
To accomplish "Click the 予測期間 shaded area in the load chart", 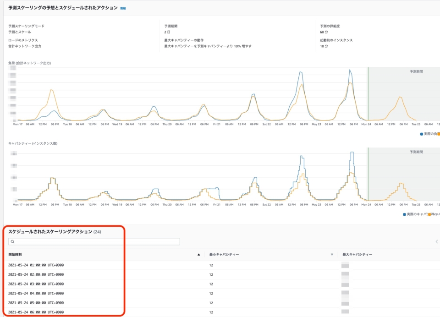I will click(403, 92).
